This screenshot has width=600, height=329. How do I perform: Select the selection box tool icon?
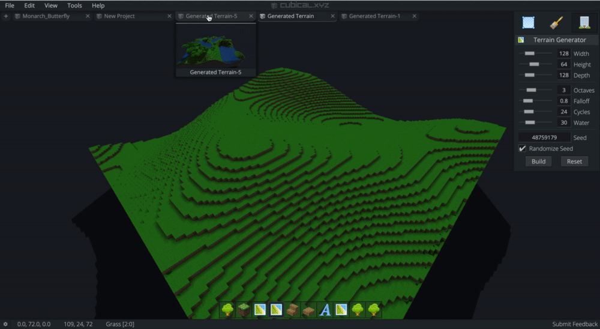(529, 23)
